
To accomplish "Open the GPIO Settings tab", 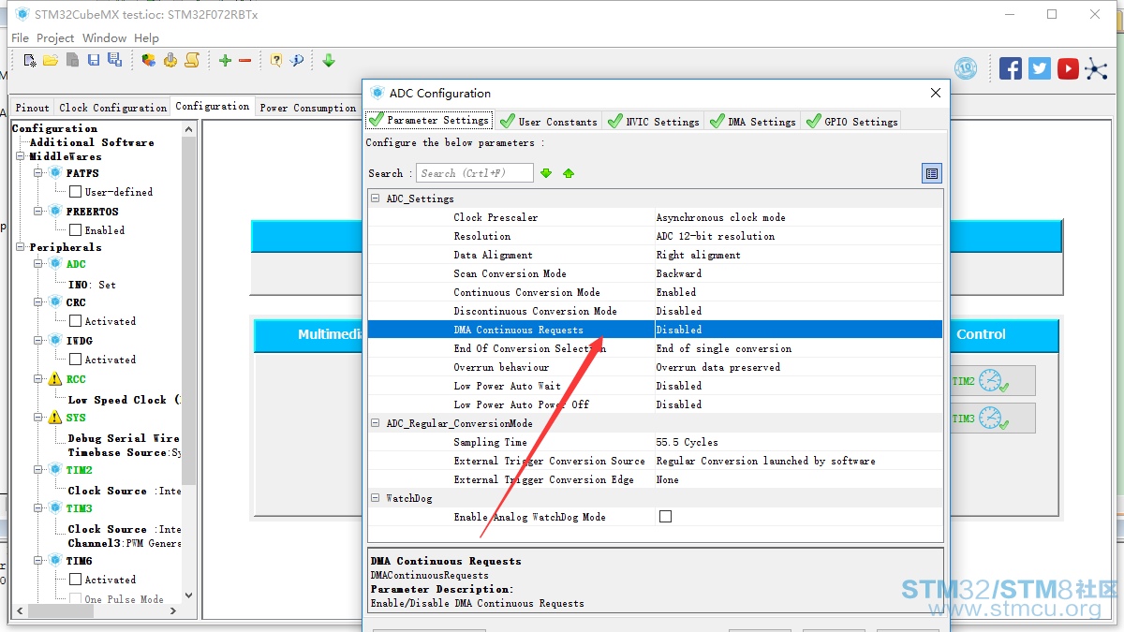I will (851, 121).
